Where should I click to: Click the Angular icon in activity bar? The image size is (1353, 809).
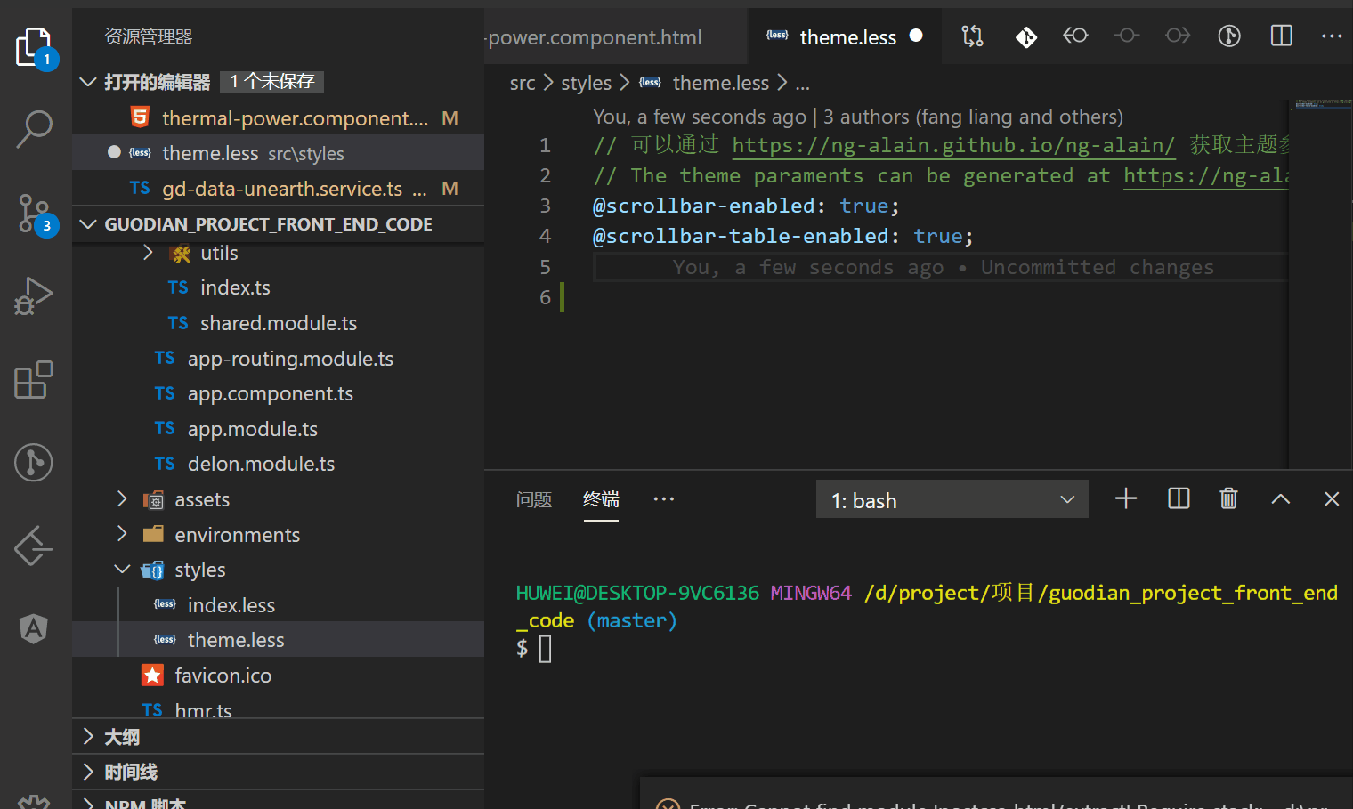point(34,629)
